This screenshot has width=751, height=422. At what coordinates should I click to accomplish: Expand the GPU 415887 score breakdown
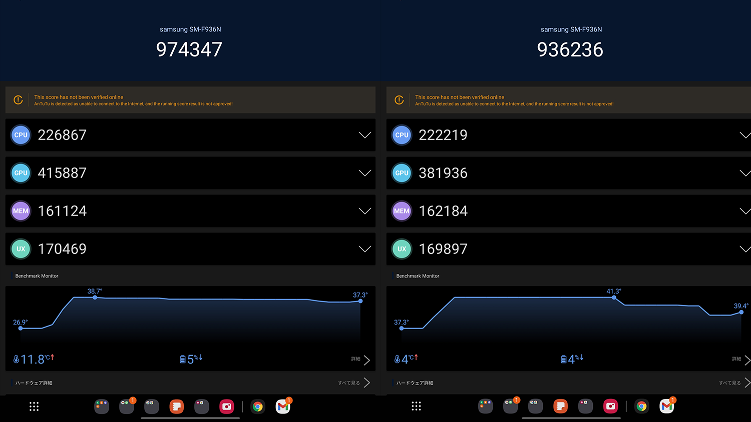click(364, 173)
